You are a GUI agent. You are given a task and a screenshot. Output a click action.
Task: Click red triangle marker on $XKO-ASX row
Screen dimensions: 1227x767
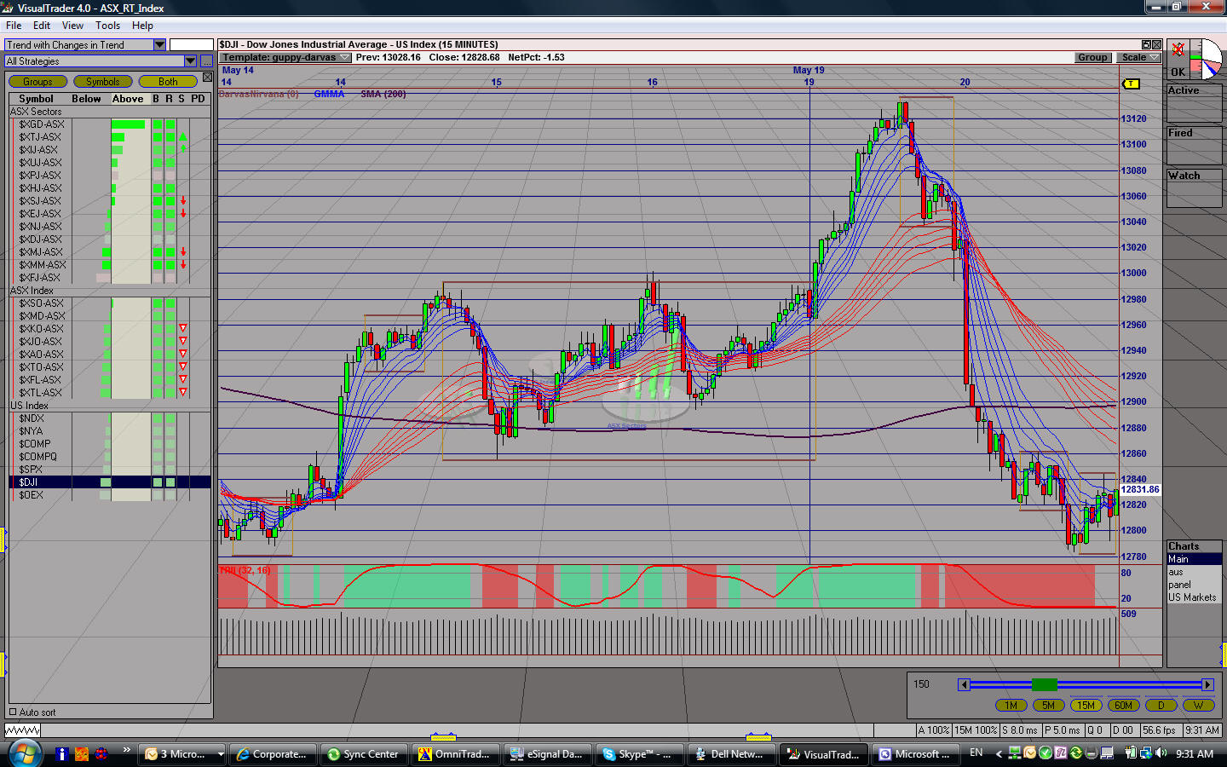point(182,328)
